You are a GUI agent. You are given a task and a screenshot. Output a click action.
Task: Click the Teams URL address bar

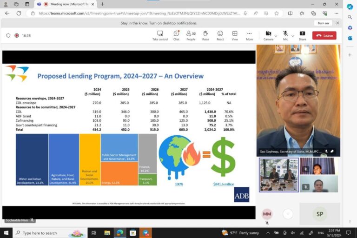click(139, 13)
